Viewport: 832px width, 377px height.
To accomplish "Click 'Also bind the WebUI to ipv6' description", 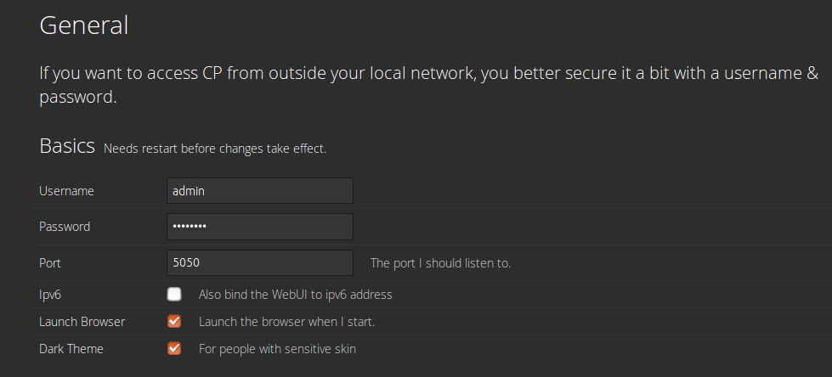I will [296, 295].
